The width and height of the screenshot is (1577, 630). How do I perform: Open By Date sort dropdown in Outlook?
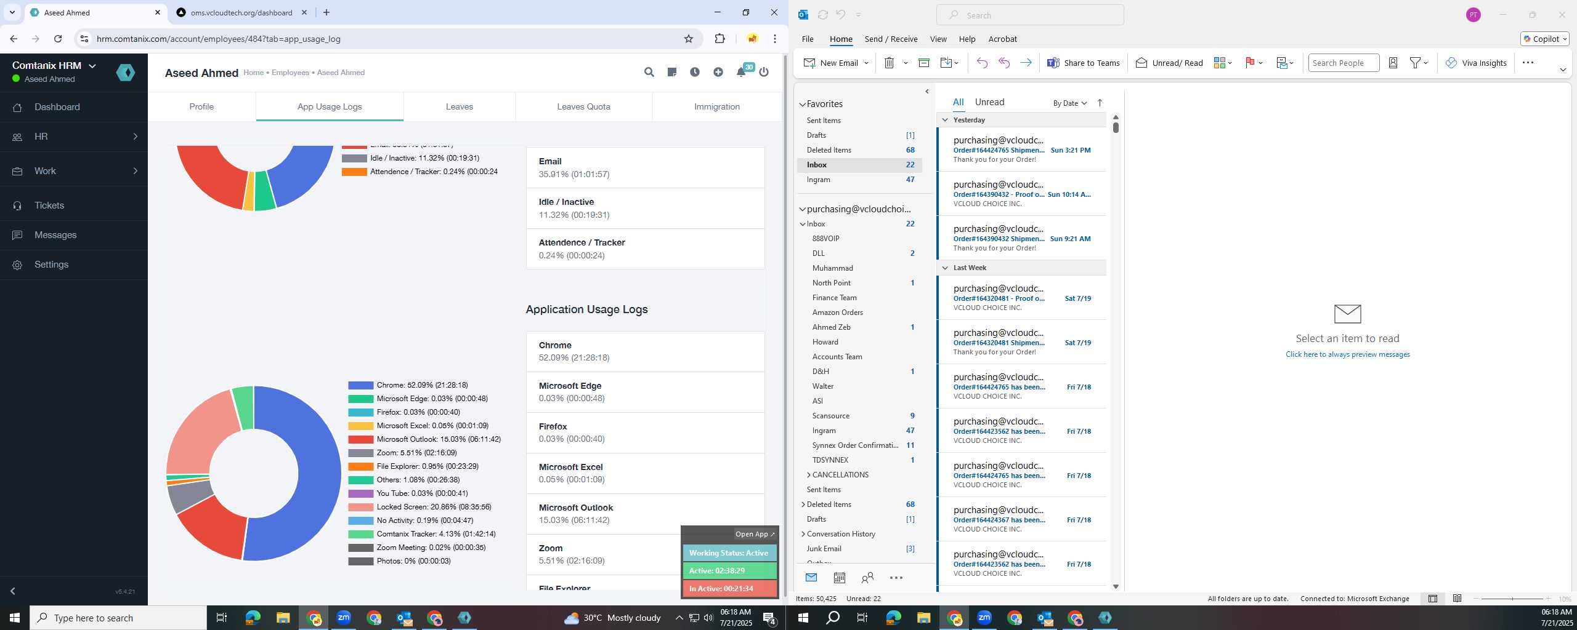click(x=1069, y=103)
